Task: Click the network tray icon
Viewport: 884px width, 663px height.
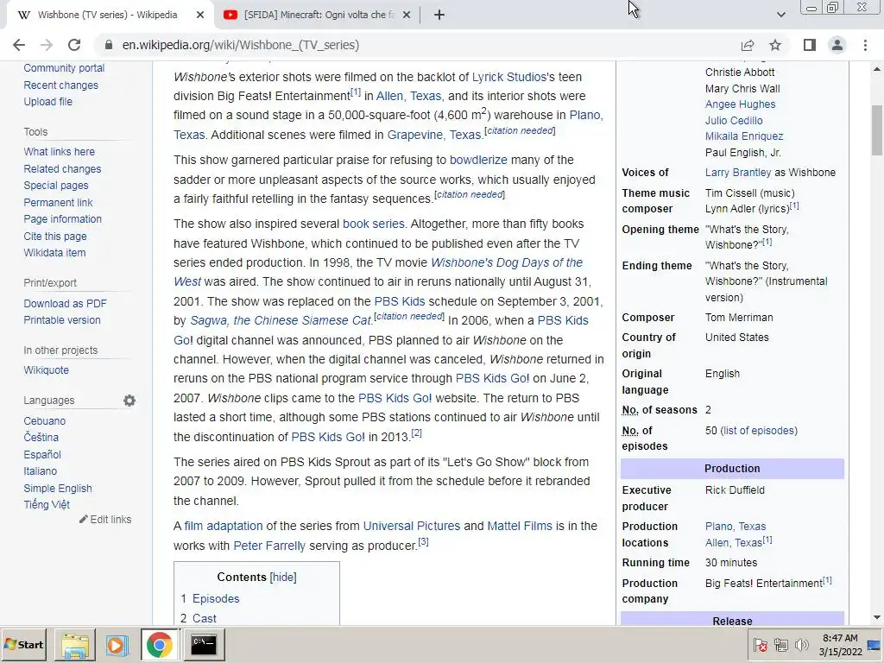Action: 781,644
